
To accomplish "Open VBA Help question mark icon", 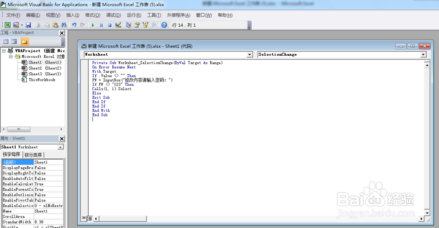I will tap(164, 25).
